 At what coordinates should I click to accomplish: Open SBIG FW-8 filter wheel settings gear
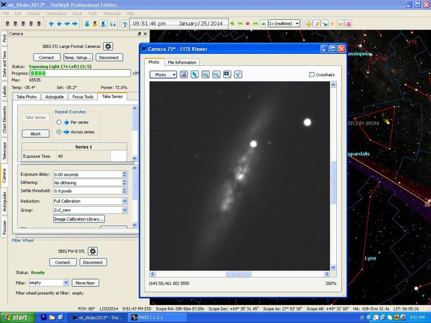point(93,251)
